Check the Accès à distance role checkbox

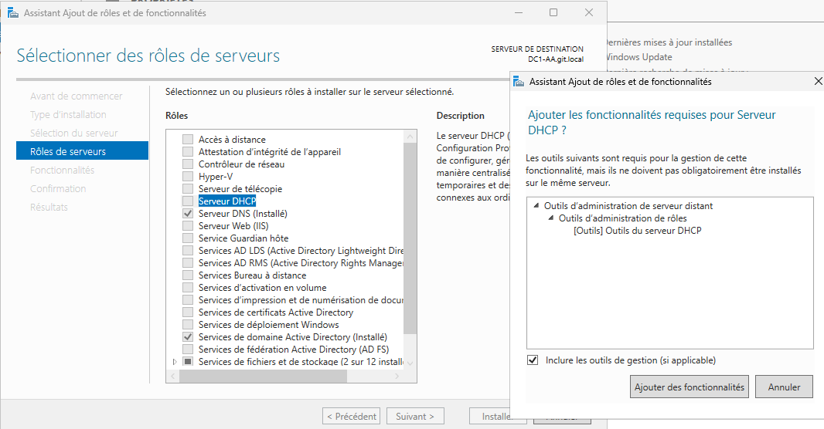pos(188,140)
